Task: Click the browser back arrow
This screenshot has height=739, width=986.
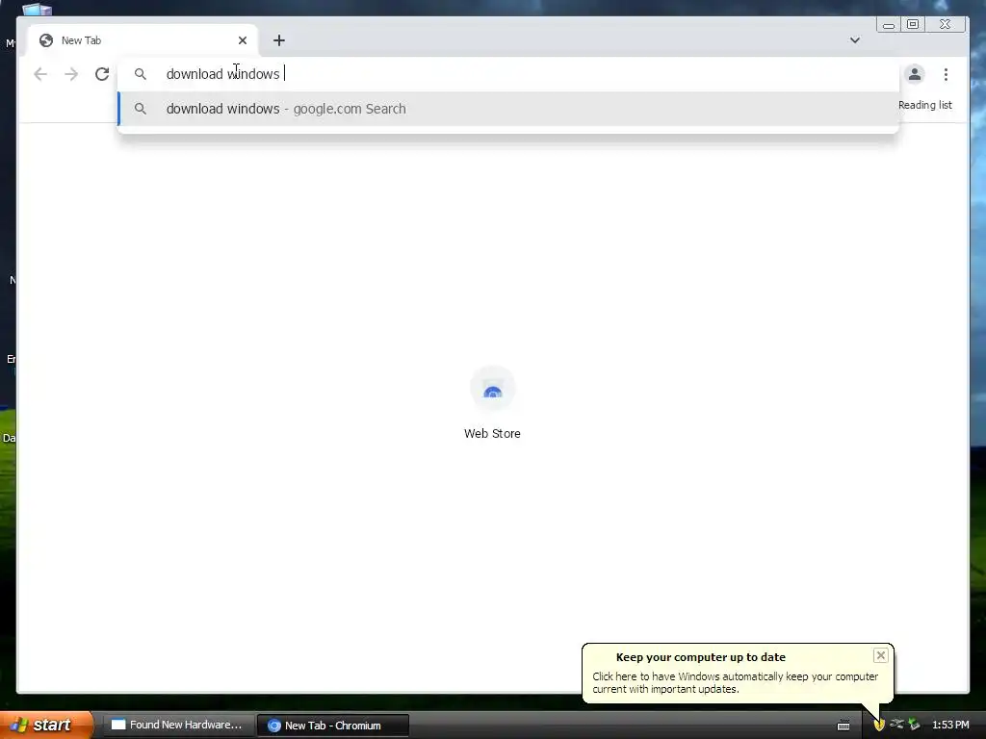Action: coord(40,74)
